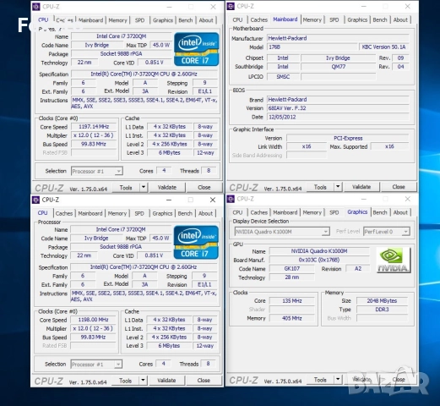Click Core Speed value 1198.00 MHz

click(x=93, y=320)
